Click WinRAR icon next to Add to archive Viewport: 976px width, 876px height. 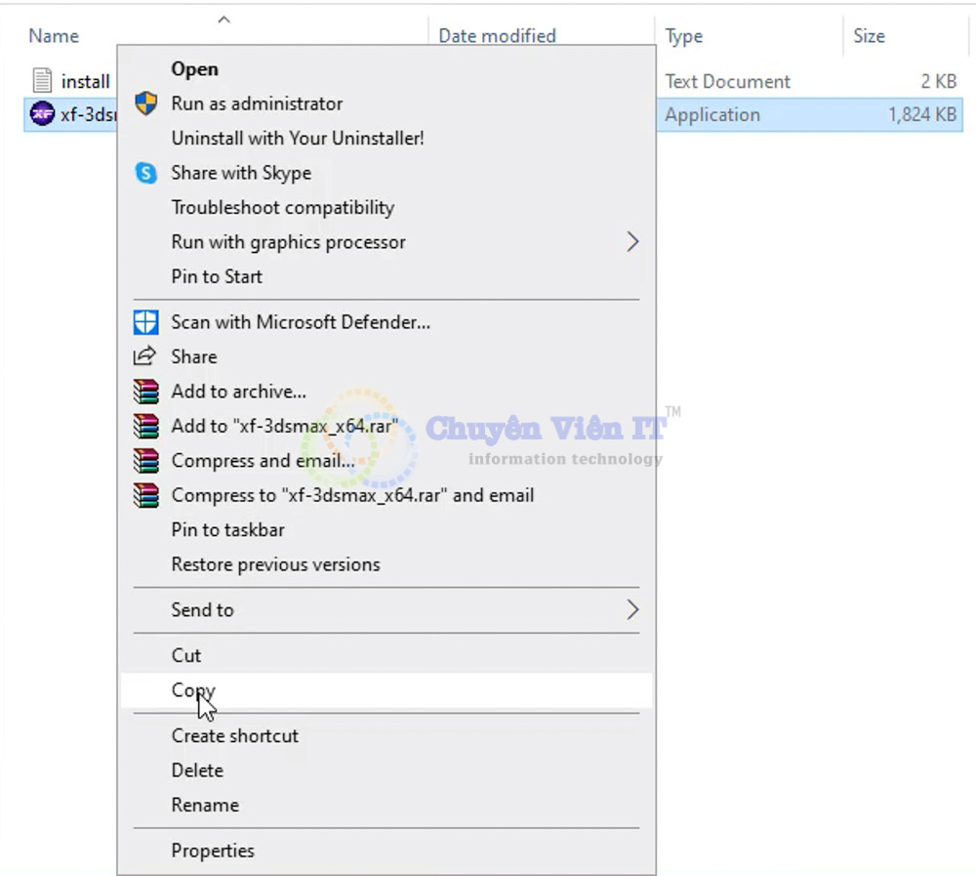(x=145, y=392)
